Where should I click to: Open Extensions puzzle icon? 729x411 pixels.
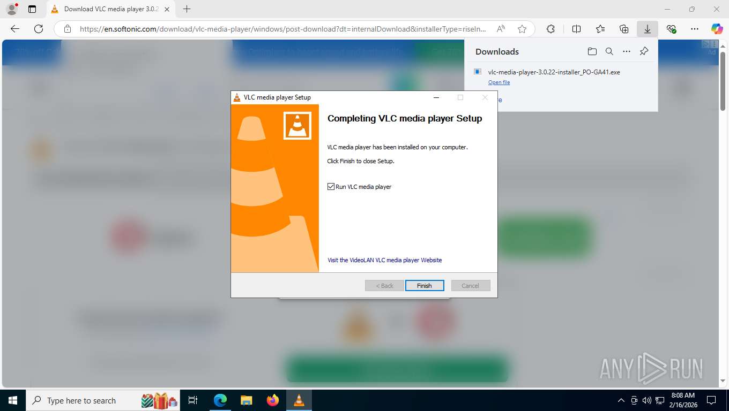551,29
